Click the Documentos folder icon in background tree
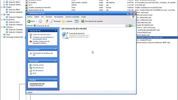Image resolution: width=178 pixels, height=100 pixels. (4, 20)
